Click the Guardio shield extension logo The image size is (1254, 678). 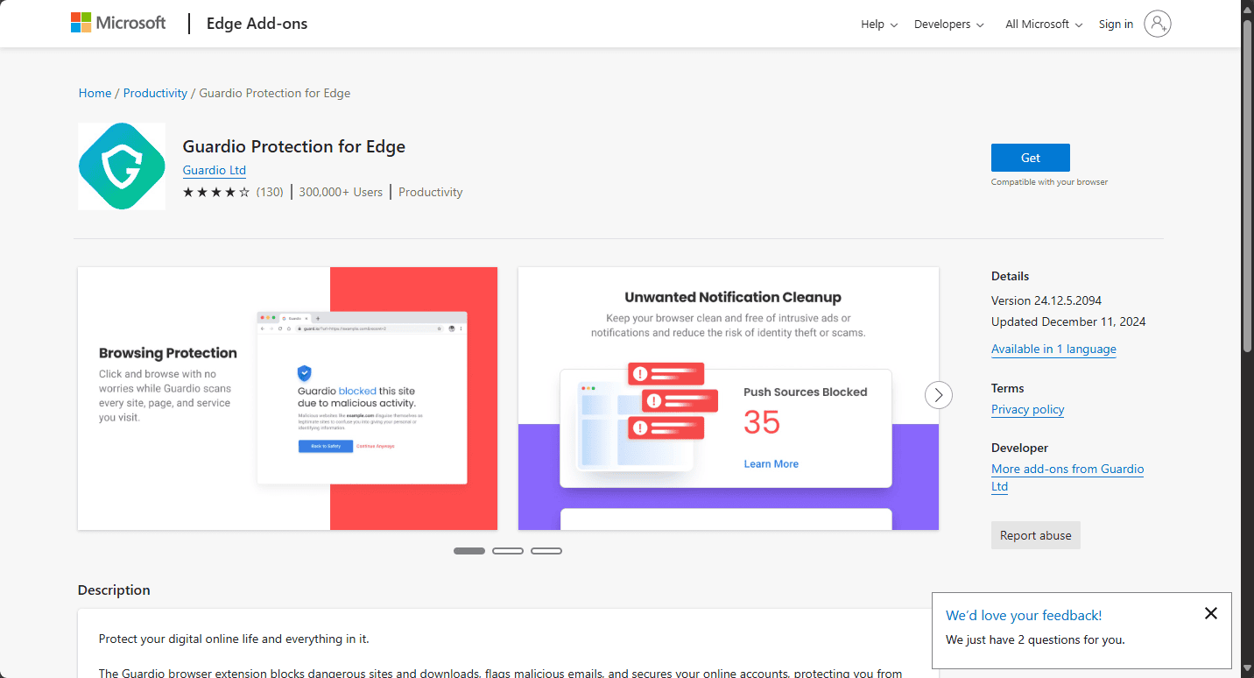click(x=122, y=166)
